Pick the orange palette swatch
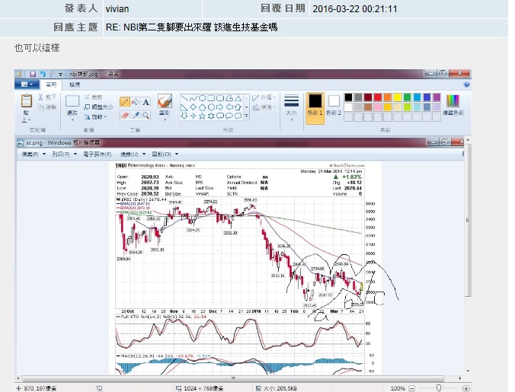 (x=388, y=97)
